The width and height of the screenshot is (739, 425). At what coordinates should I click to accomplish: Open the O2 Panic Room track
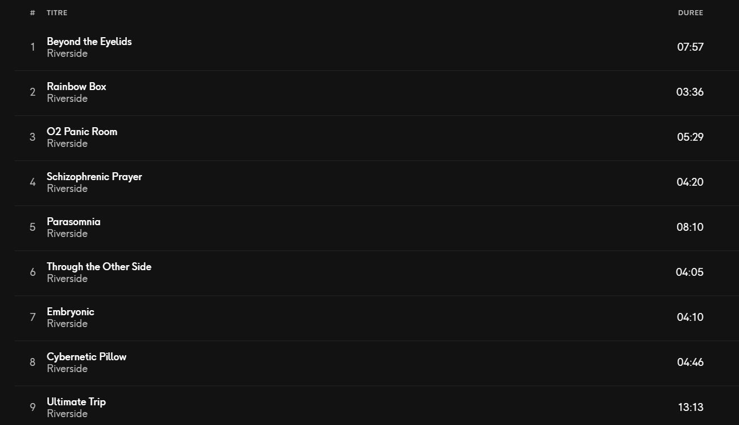(x=82, y=132)
